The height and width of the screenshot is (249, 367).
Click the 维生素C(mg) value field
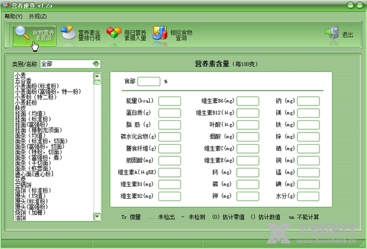pyautogui.click(x=248, y=149)
